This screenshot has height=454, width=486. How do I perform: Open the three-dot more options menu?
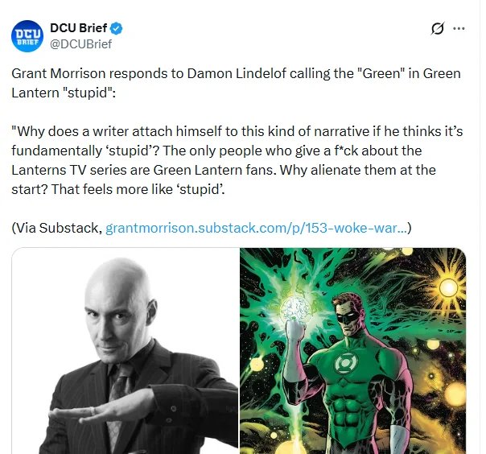click(x=459, y=28)
